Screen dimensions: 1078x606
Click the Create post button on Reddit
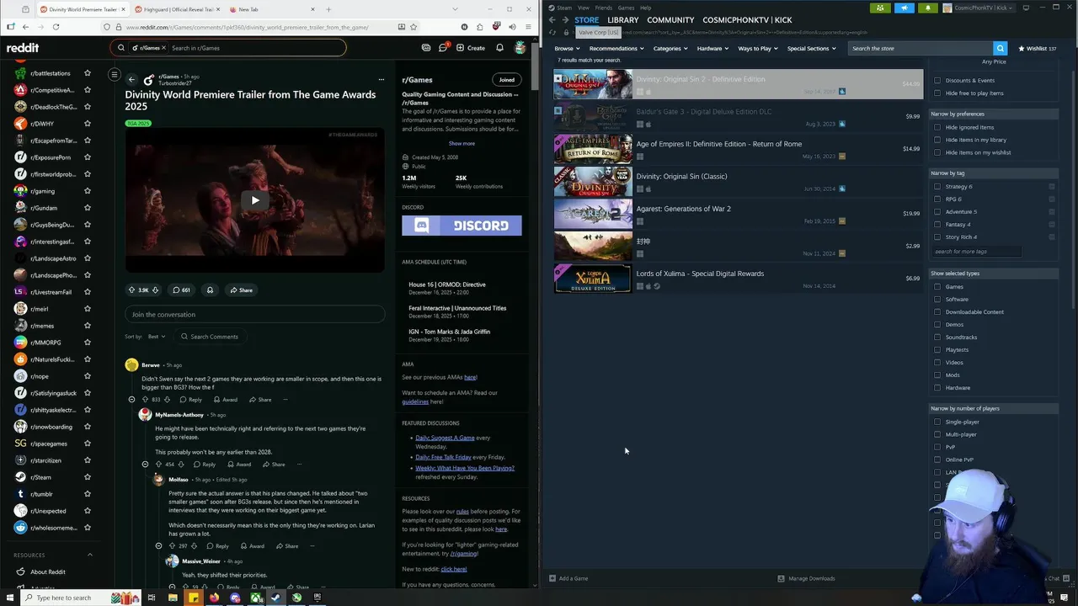click(x=471, y=48)
